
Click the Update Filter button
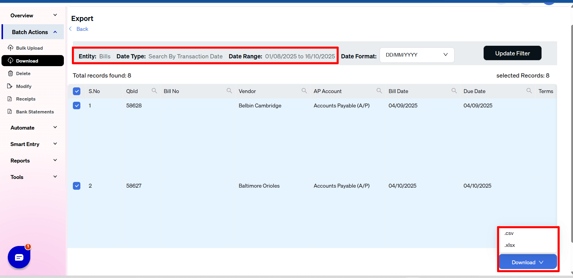(512, 53)
